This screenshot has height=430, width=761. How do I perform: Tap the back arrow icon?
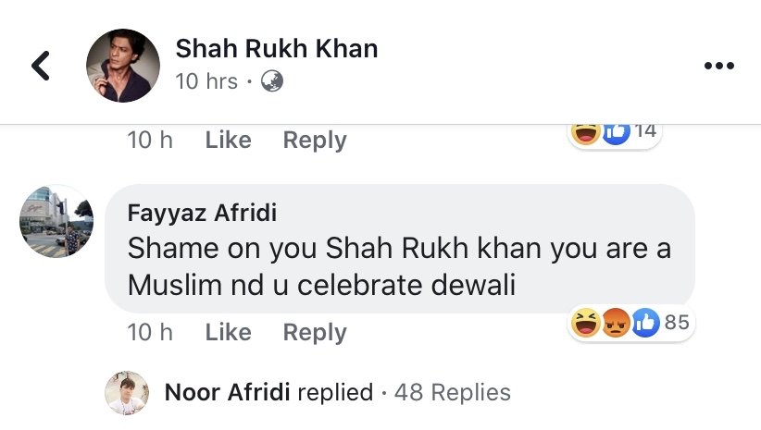pyautogui.click(x=40, y=66)
